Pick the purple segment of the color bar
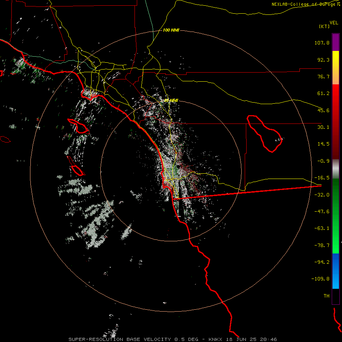 tap(336, 42)
